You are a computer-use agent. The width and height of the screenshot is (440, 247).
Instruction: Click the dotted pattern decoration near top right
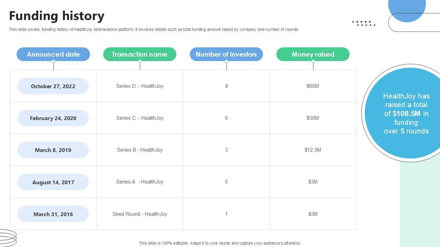[x=364, y=23]
